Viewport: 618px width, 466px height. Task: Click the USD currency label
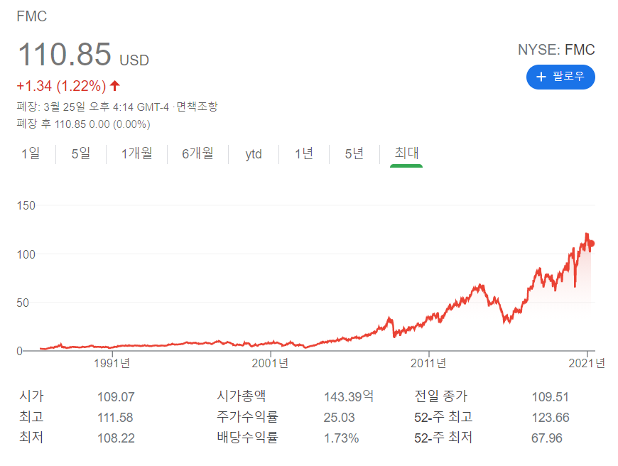point(134,60)
